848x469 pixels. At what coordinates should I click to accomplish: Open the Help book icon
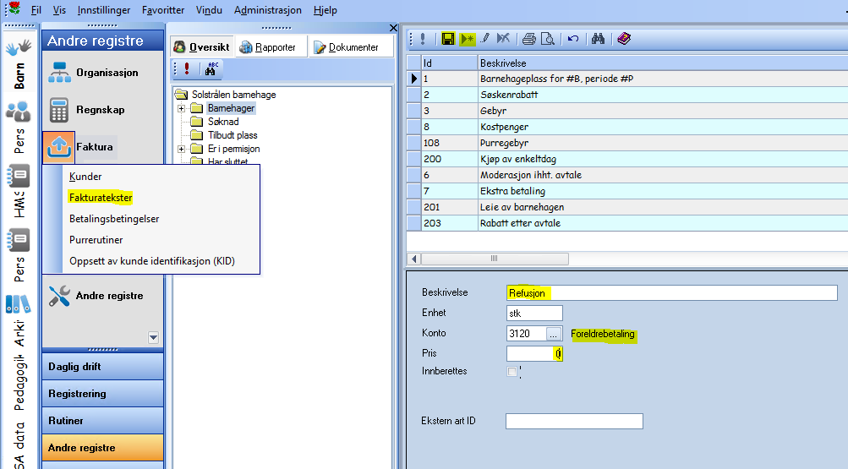pos(624,39)
